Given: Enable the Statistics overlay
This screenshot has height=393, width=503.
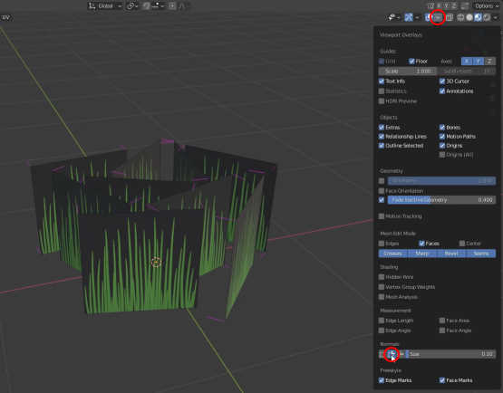Looking at the screenshot, I should 382,91.
